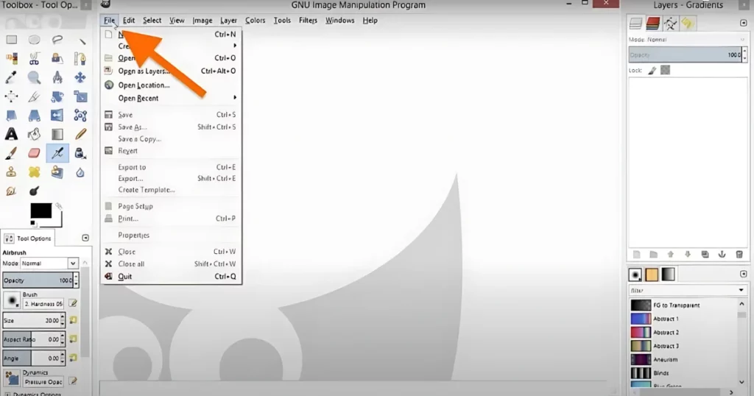Choose Open as Layers from File menu
Screen dimensions: 754x396
(x=171, y=71)
